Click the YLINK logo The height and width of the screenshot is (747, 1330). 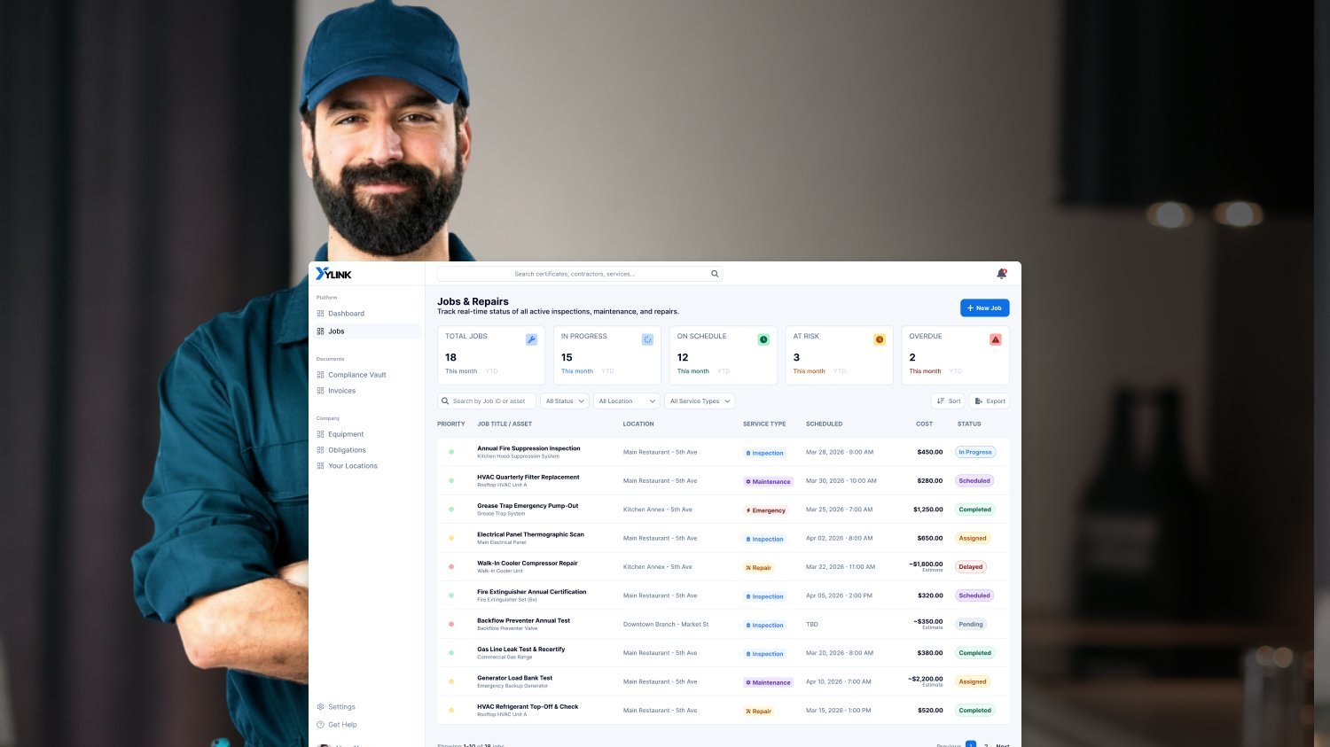pos(333,274)
